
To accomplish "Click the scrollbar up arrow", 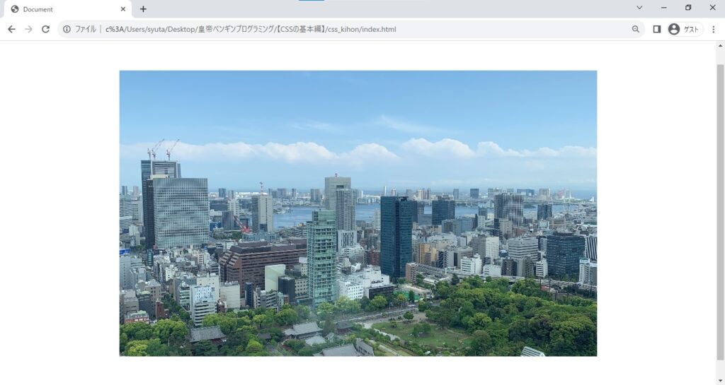I will [720, 45].
